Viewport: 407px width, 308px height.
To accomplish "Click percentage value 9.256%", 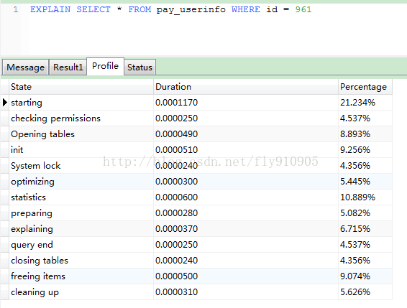I will pyautogui.click(x=355, y=150).
